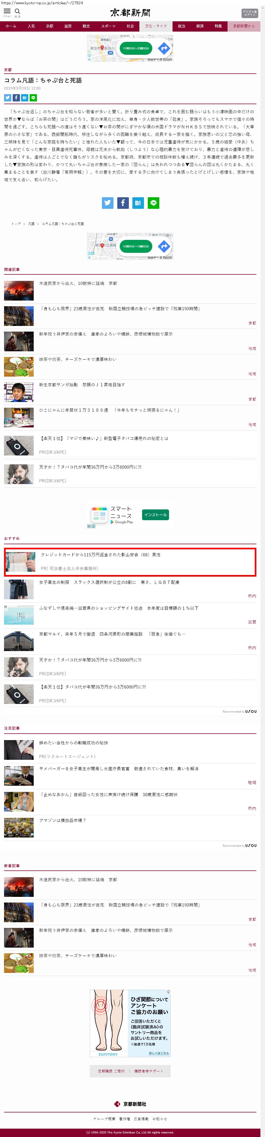Click the 京都新聞 logo in the header
The image size is (265, 1137).
click(x=130, y=13)
